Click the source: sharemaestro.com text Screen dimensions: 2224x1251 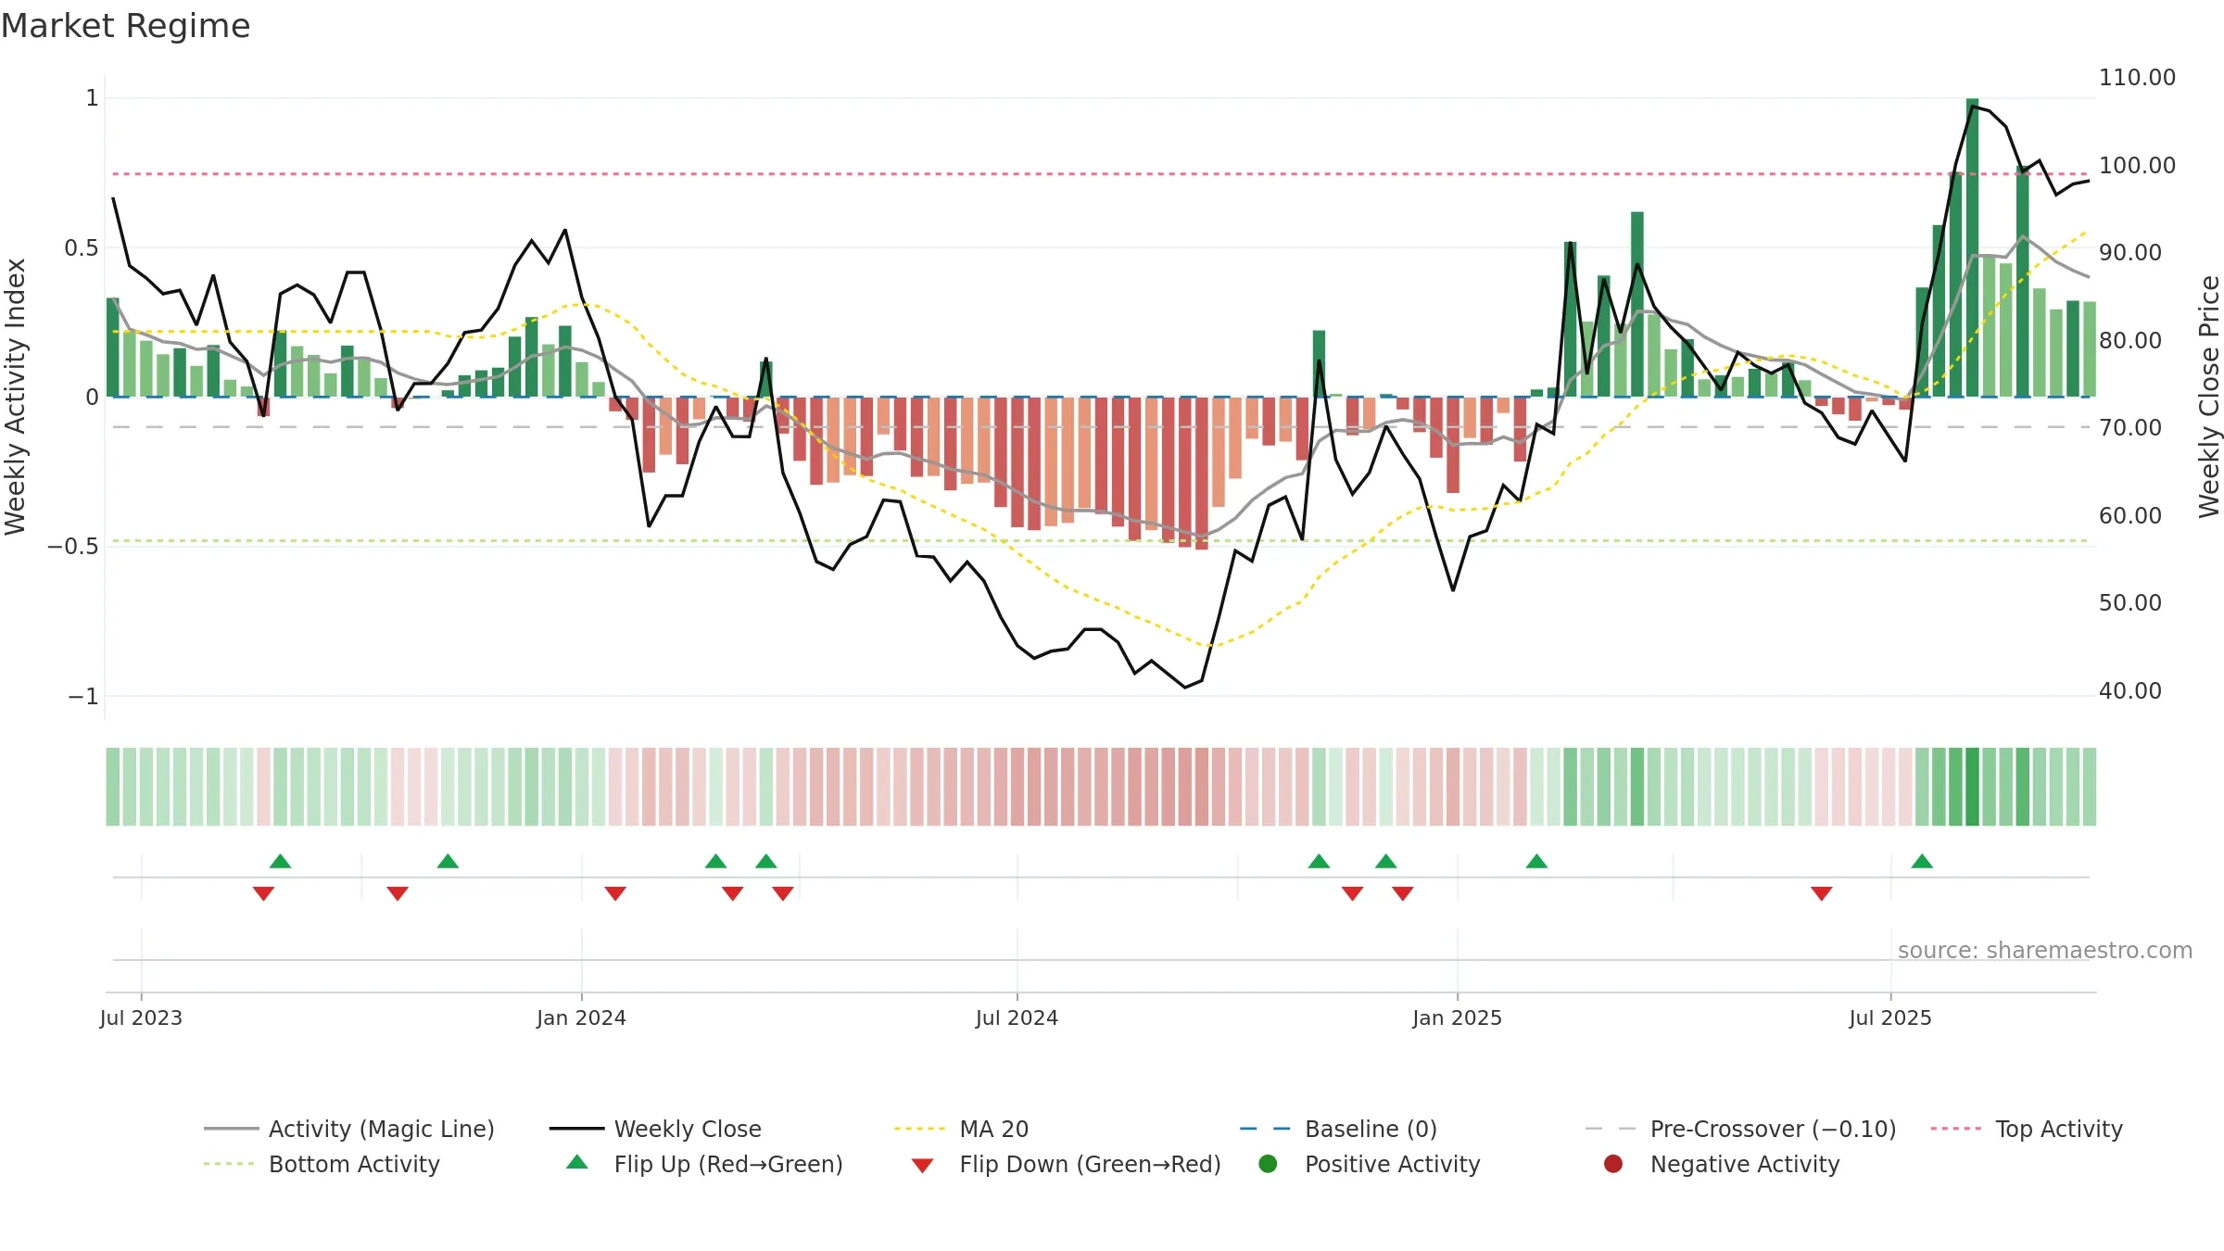point(2045,951)
